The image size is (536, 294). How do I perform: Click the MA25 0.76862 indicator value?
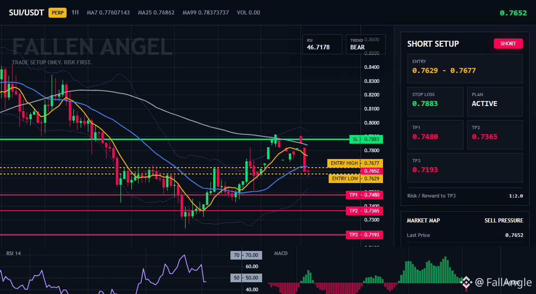[x=156, y=12]
